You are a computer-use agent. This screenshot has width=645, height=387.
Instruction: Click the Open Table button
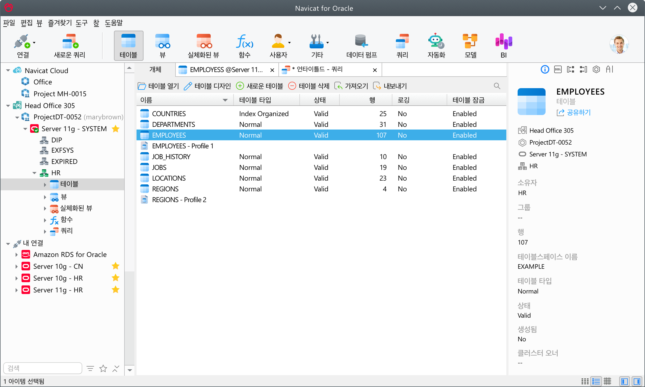click(158, 86)
